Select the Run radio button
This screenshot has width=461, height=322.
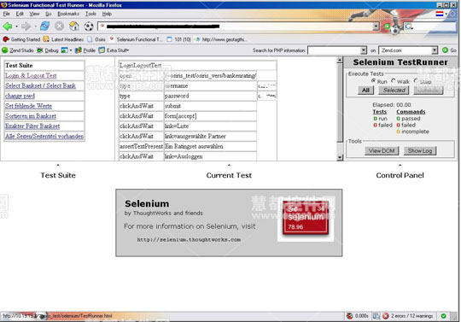tap(373, 80)
